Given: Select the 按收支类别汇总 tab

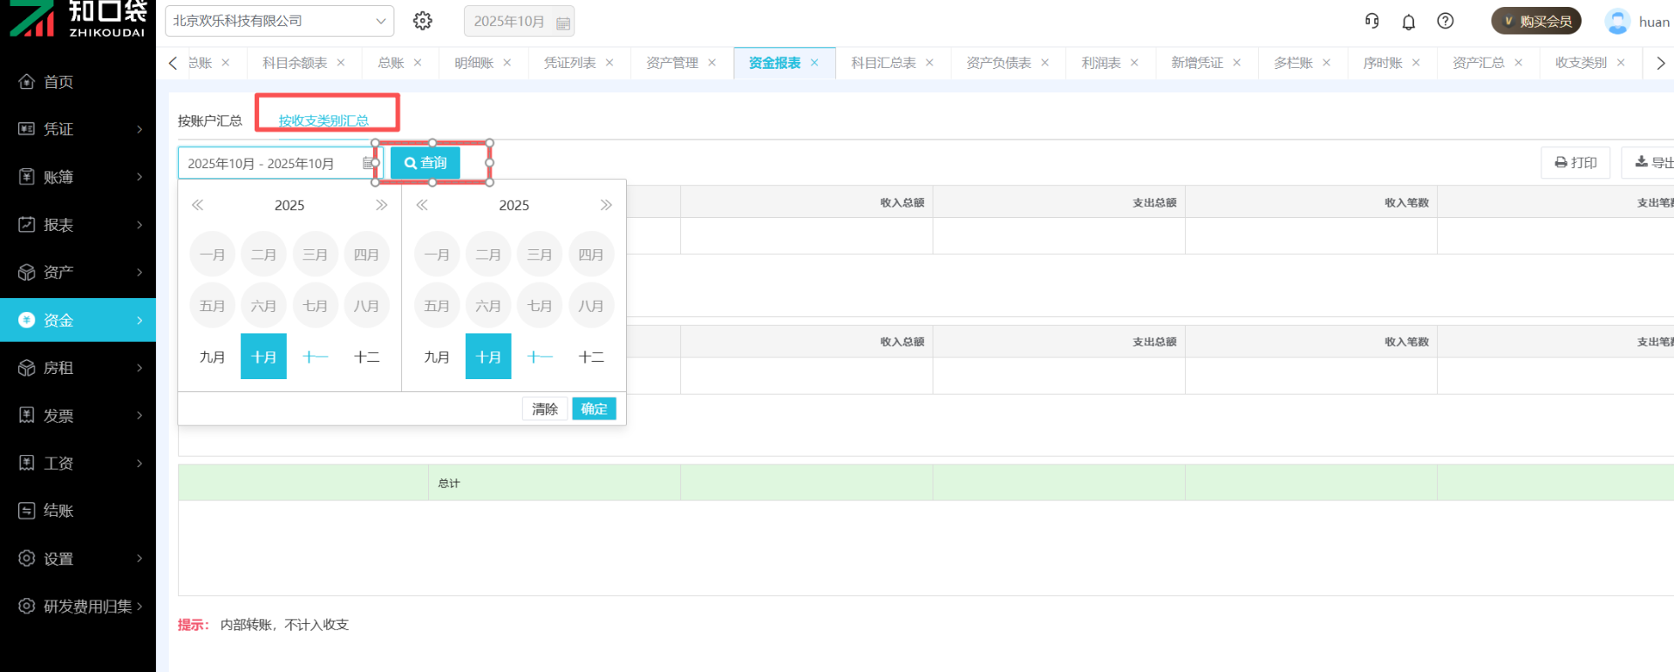Looking at the screenshot, I should [x=323, y=120].
